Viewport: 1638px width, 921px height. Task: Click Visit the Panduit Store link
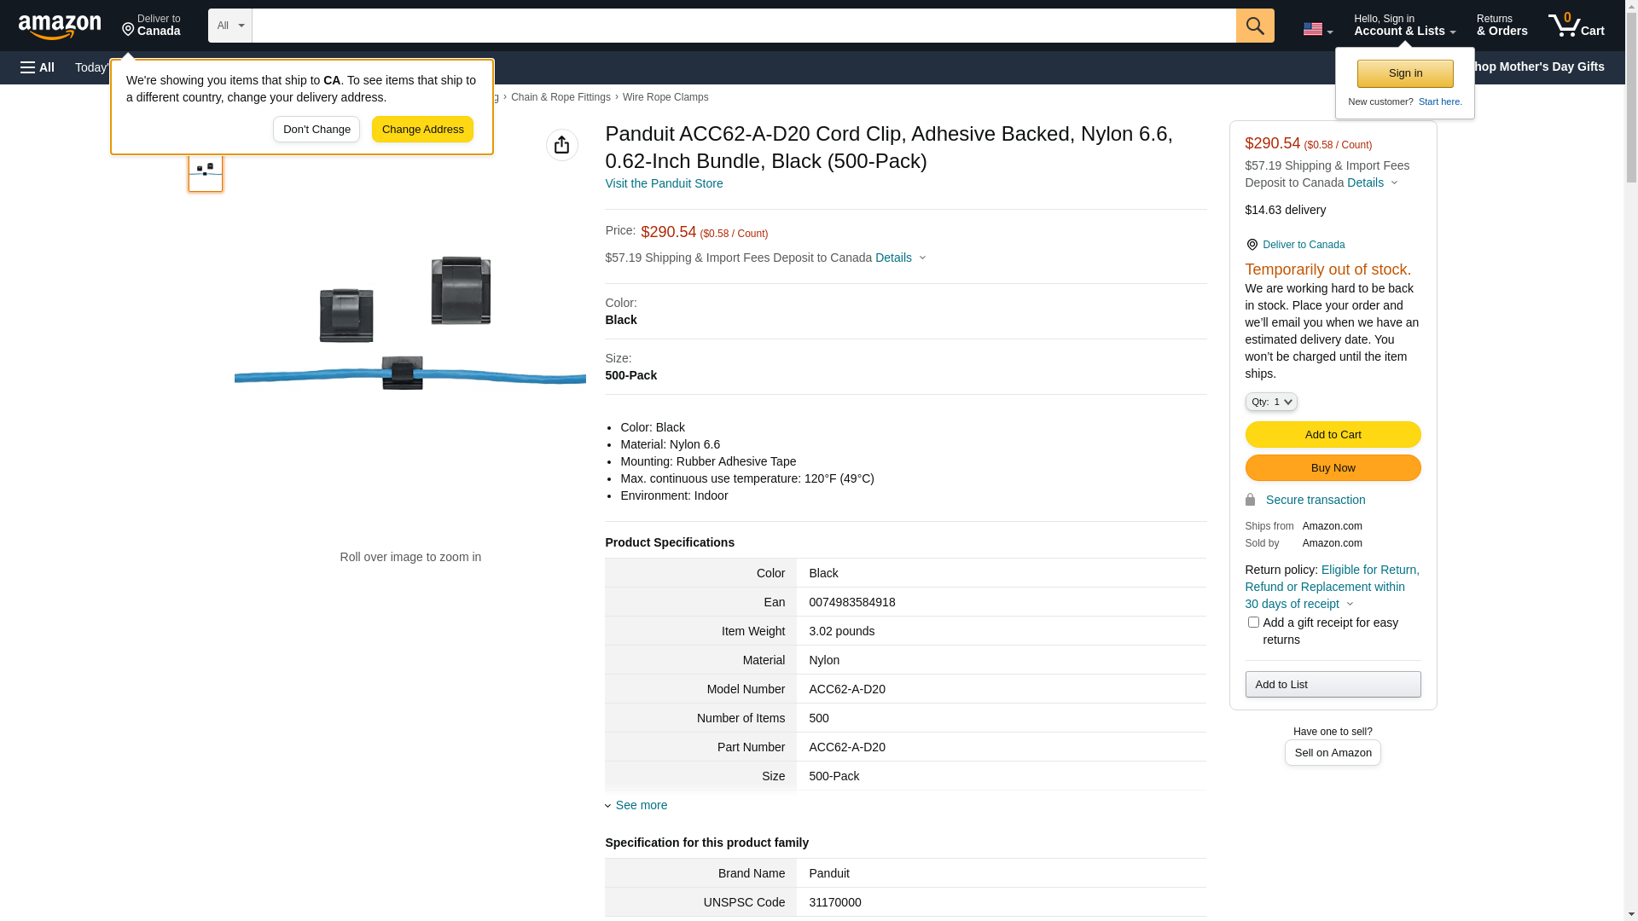click(x=663, y=183)
